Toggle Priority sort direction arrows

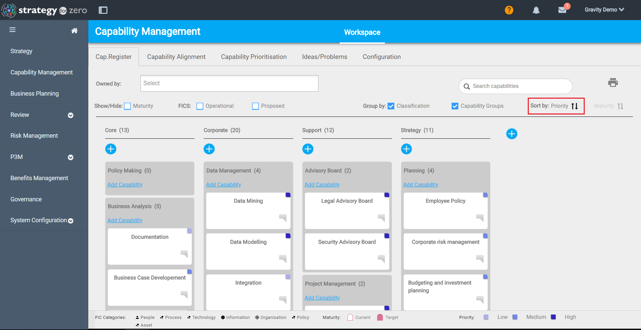pos(575,106)
